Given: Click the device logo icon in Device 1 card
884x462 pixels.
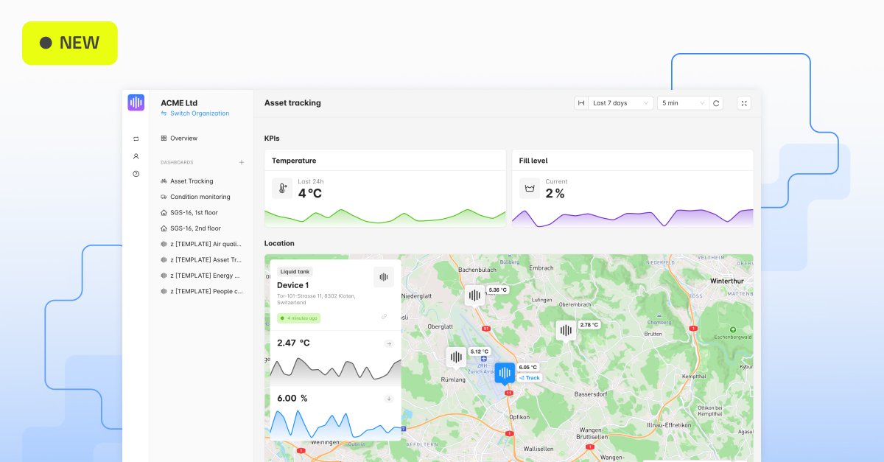Looking at the screenshot, I should click(x=384, y=277).
